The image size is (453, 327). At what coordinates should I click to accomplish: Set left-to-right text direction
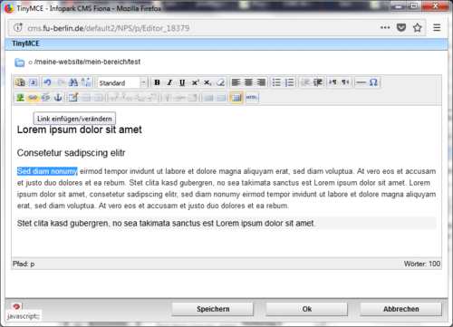333,82
